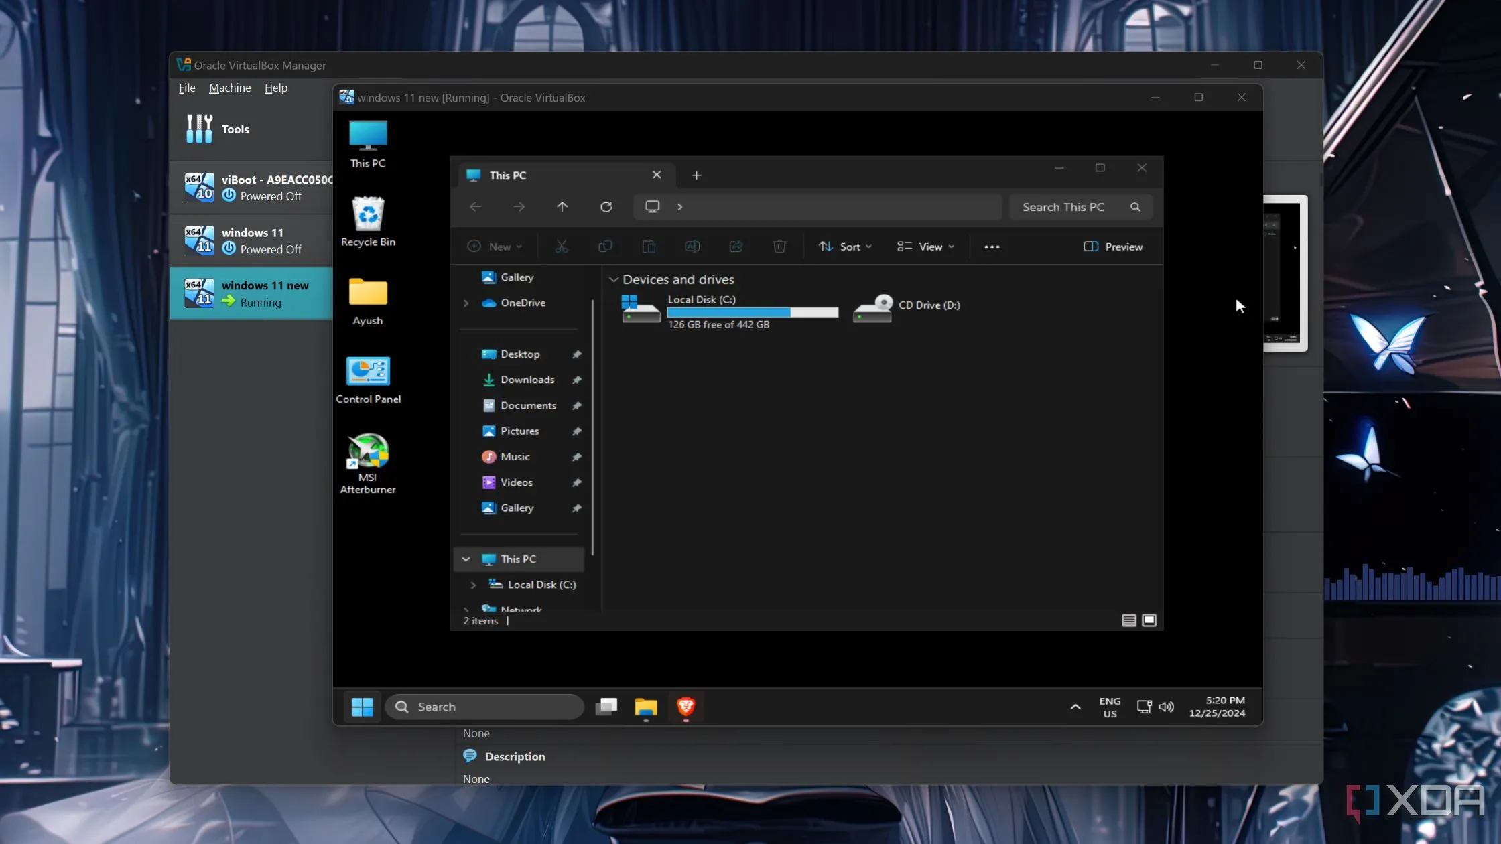This screenshot has height=844, width=1501.
Task: Open the Sort dropdown
Action: tap(845, 247)
